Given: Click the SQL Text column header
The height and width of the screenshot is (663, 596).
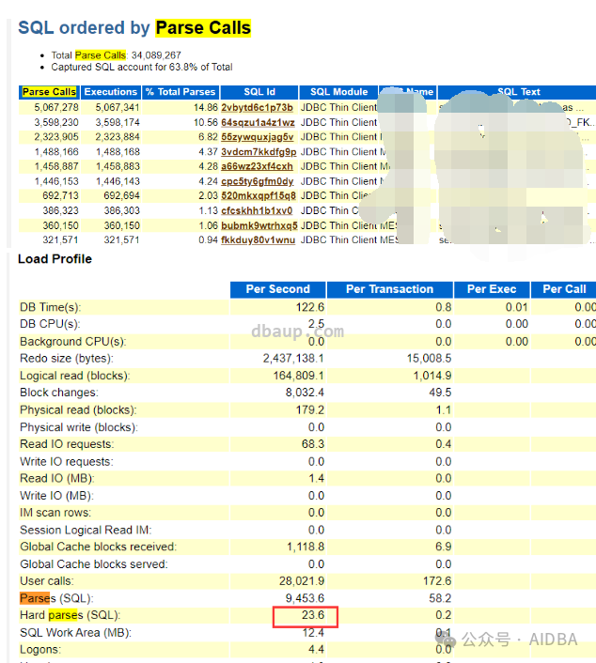Looking at the screenshot, I should [519, 92].
